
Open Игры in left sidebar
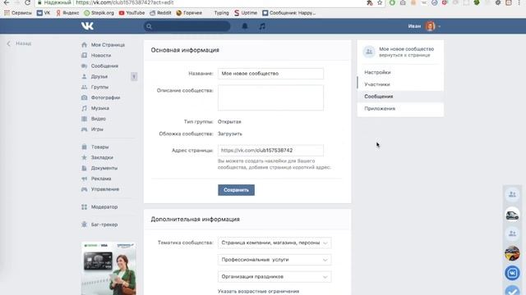pos(97,129)
